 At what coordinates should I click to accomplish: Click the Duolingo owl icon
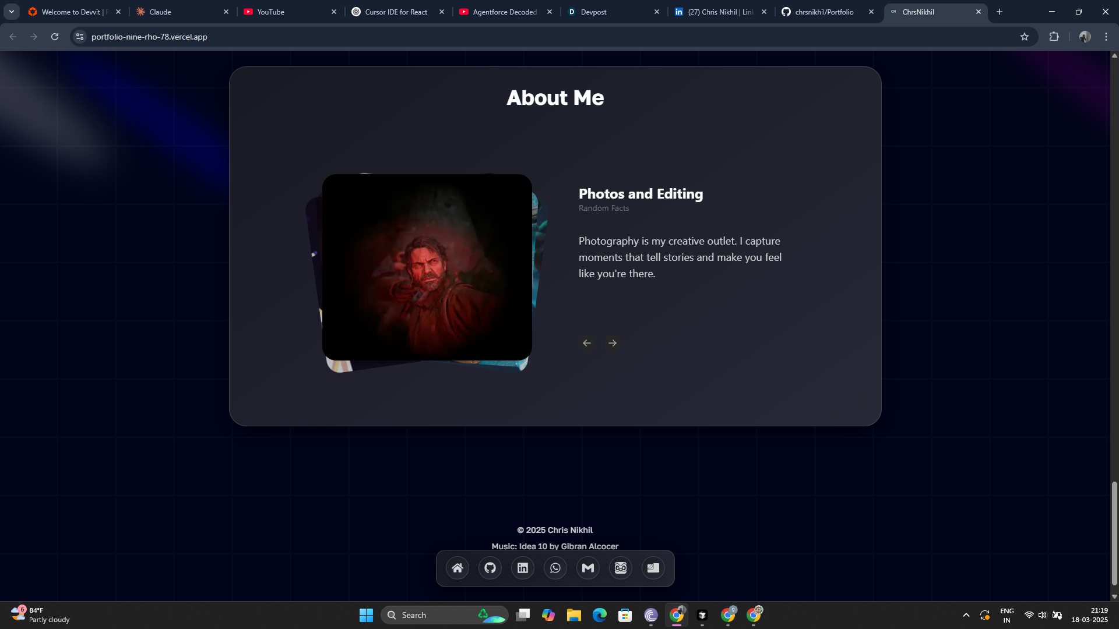coord(621,568)
